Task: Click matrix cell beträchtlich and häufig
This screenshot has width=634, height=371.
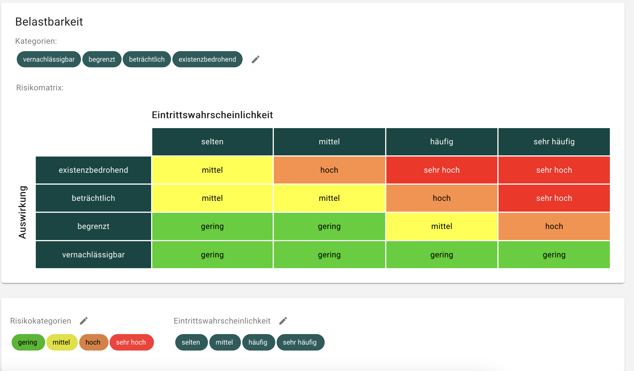Action: pos(441,198)
